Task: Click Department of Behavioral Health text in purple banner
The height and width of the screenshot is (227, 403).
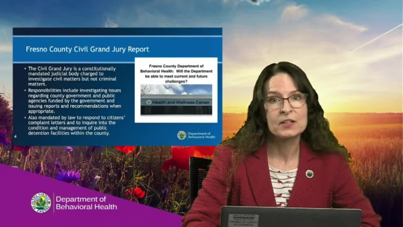Action: (86, 203)
